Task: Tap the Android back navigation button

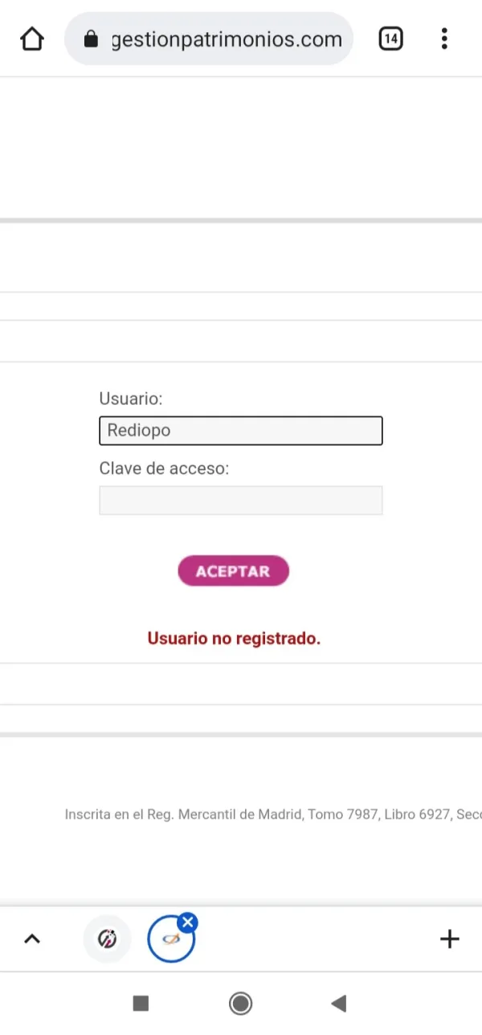Action: (x=338, y=1003)
